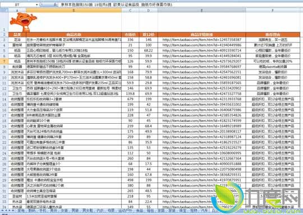Click the 商品详情链接 header cell
303x215 pixels.
coord(202,35)
